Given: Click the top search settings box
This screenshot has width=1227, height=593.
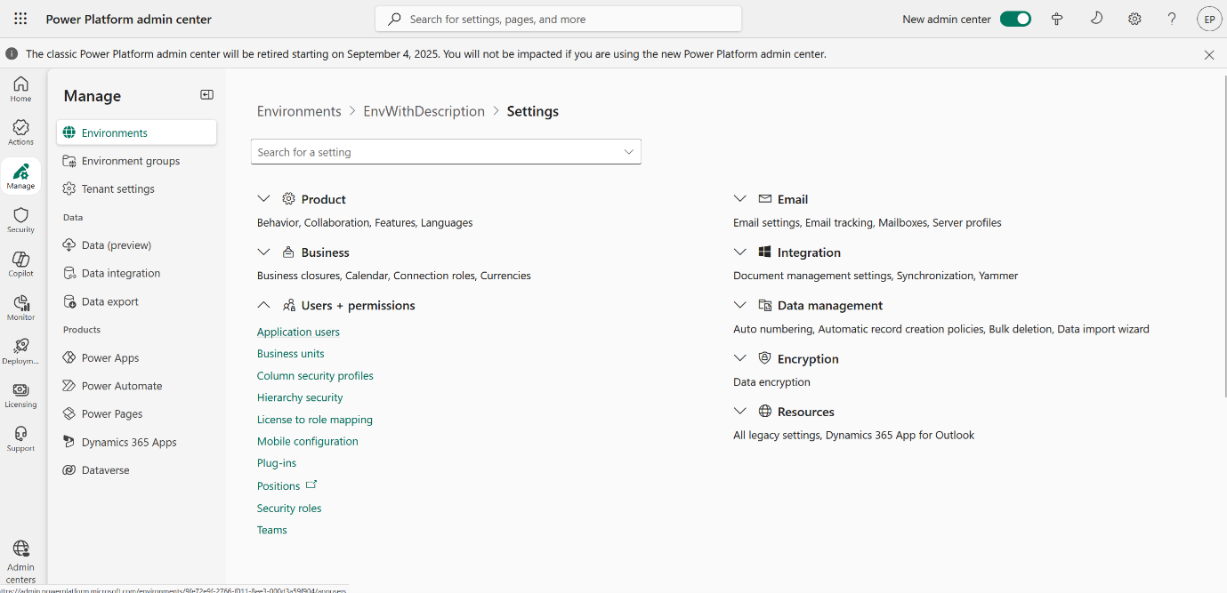Looking at the screenshot, I should pyautogui.click(x=558, y=19).
